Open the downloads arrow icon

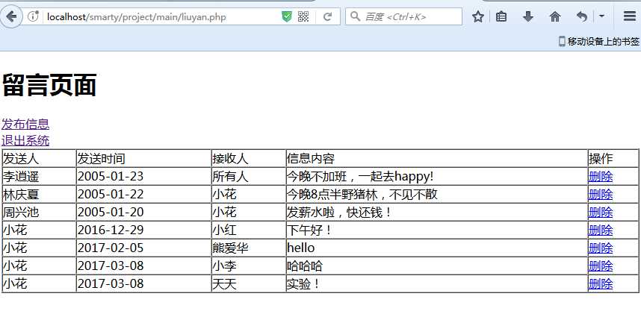click(528, 16)
